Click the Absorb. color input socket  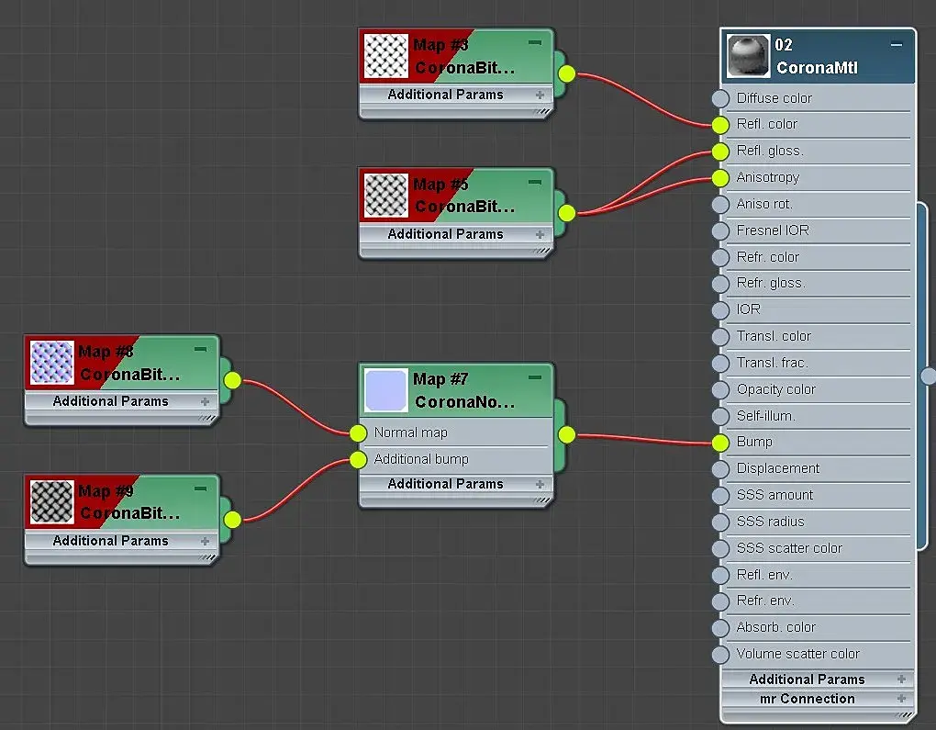pyautogui.click(x=720, y=628)
